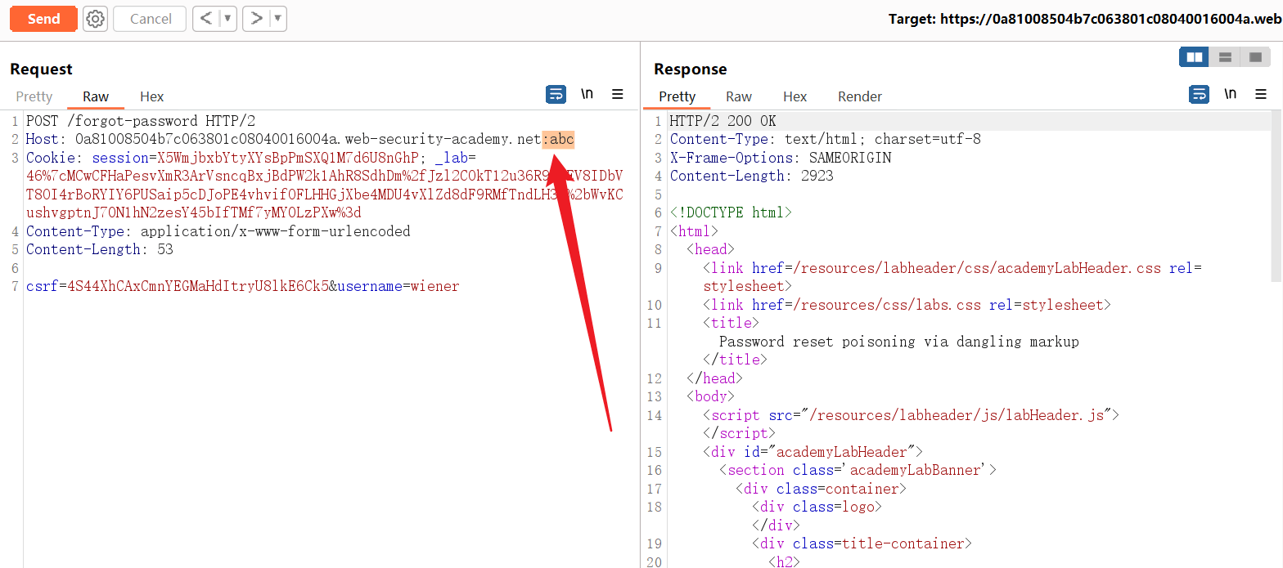Click the orange Send button

click(x=43, y=19)
